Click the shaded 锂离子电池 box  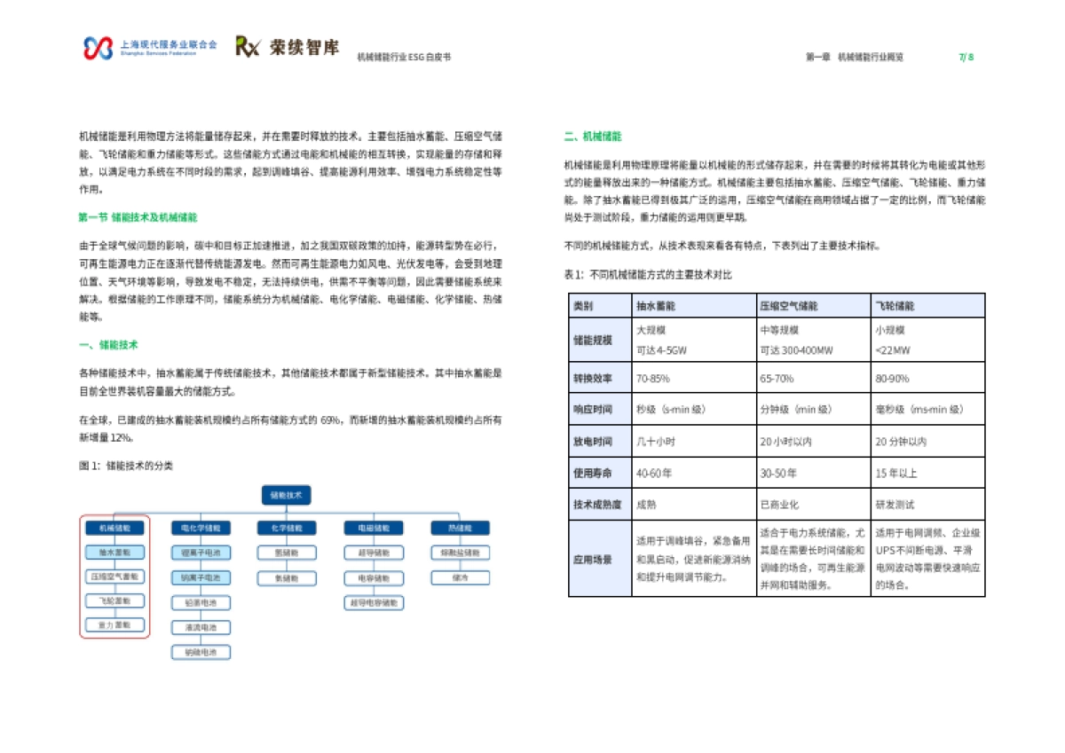click(x=202, y=553)
